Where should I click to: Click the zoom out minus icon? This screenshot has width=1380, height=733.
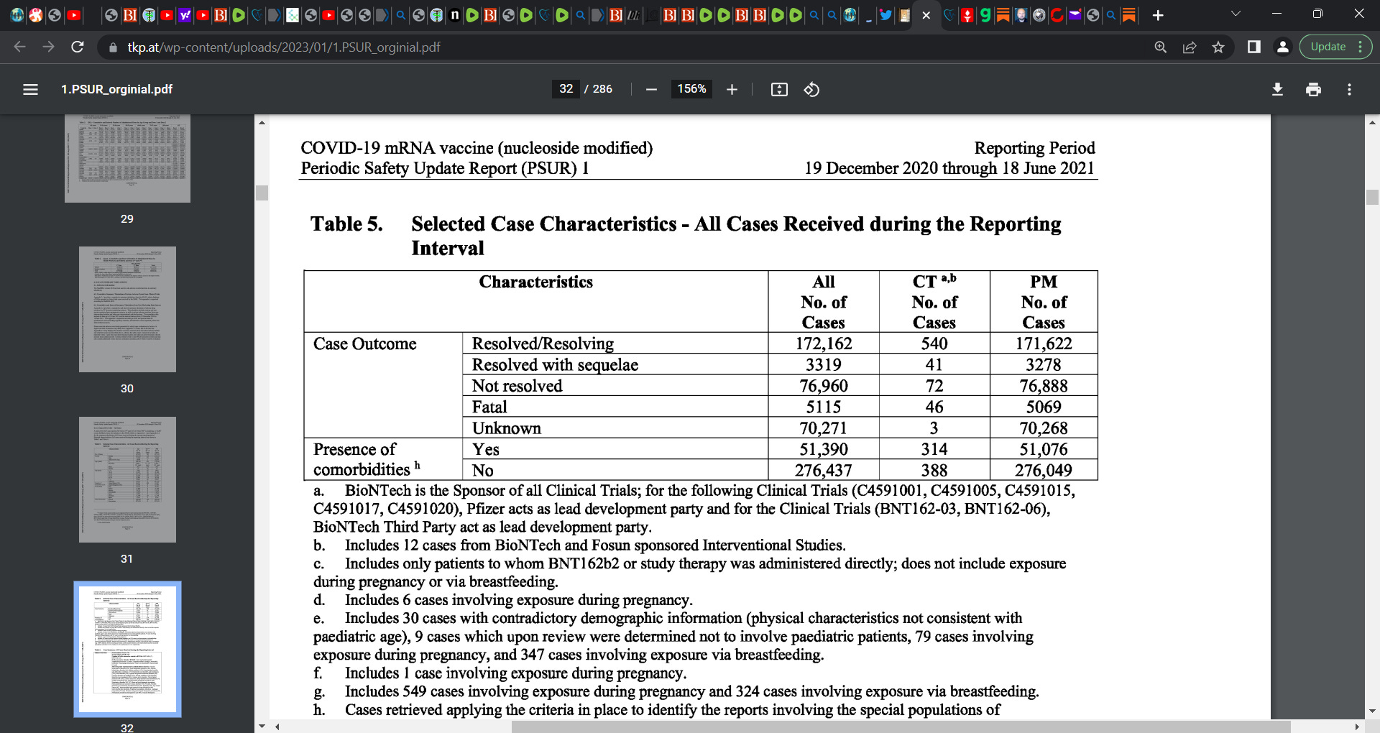click(x=651, y=89)
